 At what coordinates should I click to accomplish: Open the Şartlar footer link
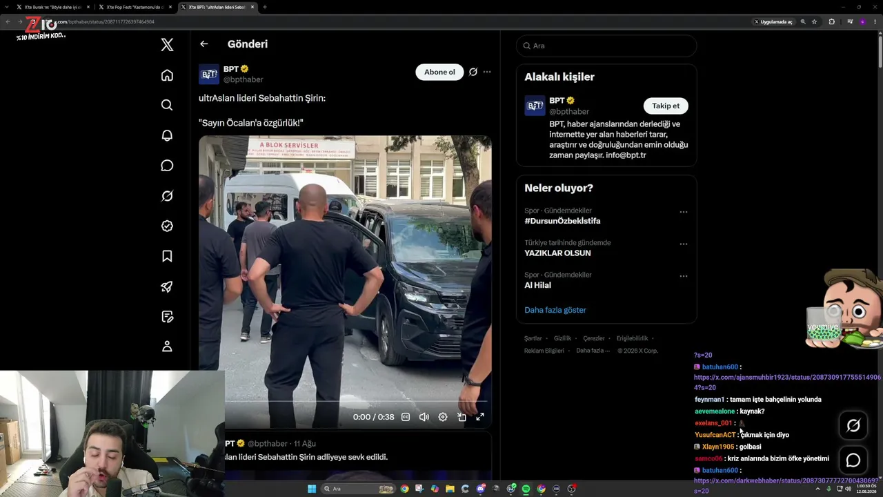tap(533, 338)
